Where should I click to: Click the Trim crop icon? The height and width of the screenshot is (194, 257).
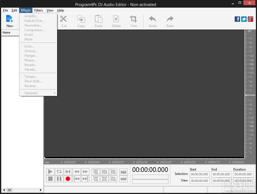pos(134,19)
